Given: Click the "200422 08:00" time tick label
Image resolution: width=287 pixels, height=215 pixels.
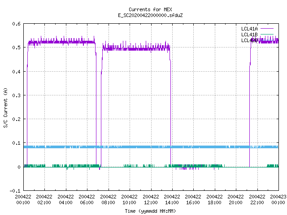Looking at the screenshot, I should coord(108,200).
